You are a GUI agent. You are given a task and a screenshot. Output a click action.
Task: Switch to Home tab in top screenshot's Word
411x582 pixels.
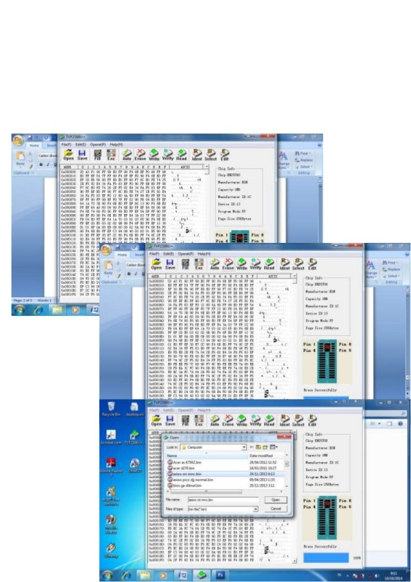pyautogui.click(x=34, y=146)
